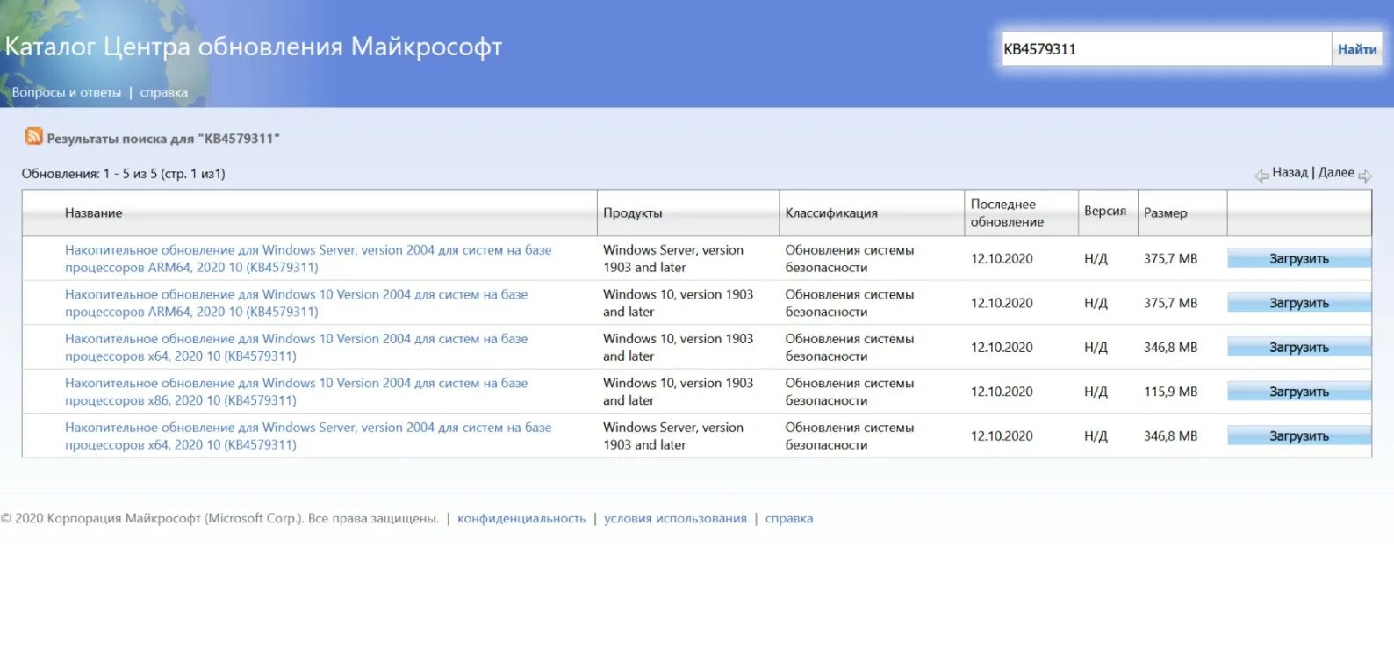Click Загрузить for the 115,9 MB x86 update
Viewport: 1394px width, 655px height.
coord(1299,392)
